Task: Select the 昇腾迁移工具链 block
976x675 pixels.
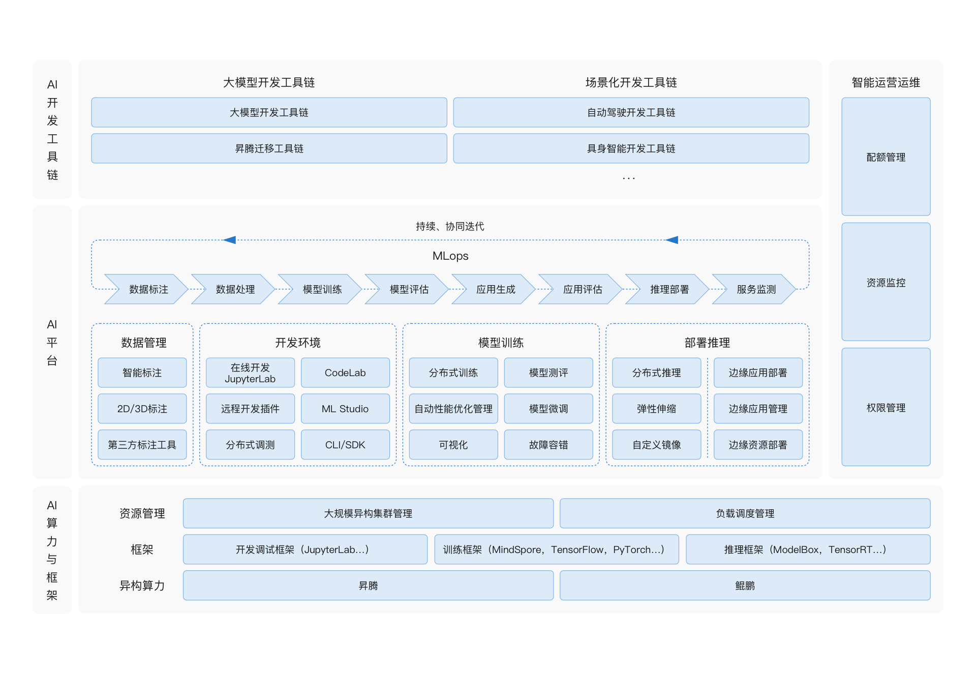Action: click(269, 148)
